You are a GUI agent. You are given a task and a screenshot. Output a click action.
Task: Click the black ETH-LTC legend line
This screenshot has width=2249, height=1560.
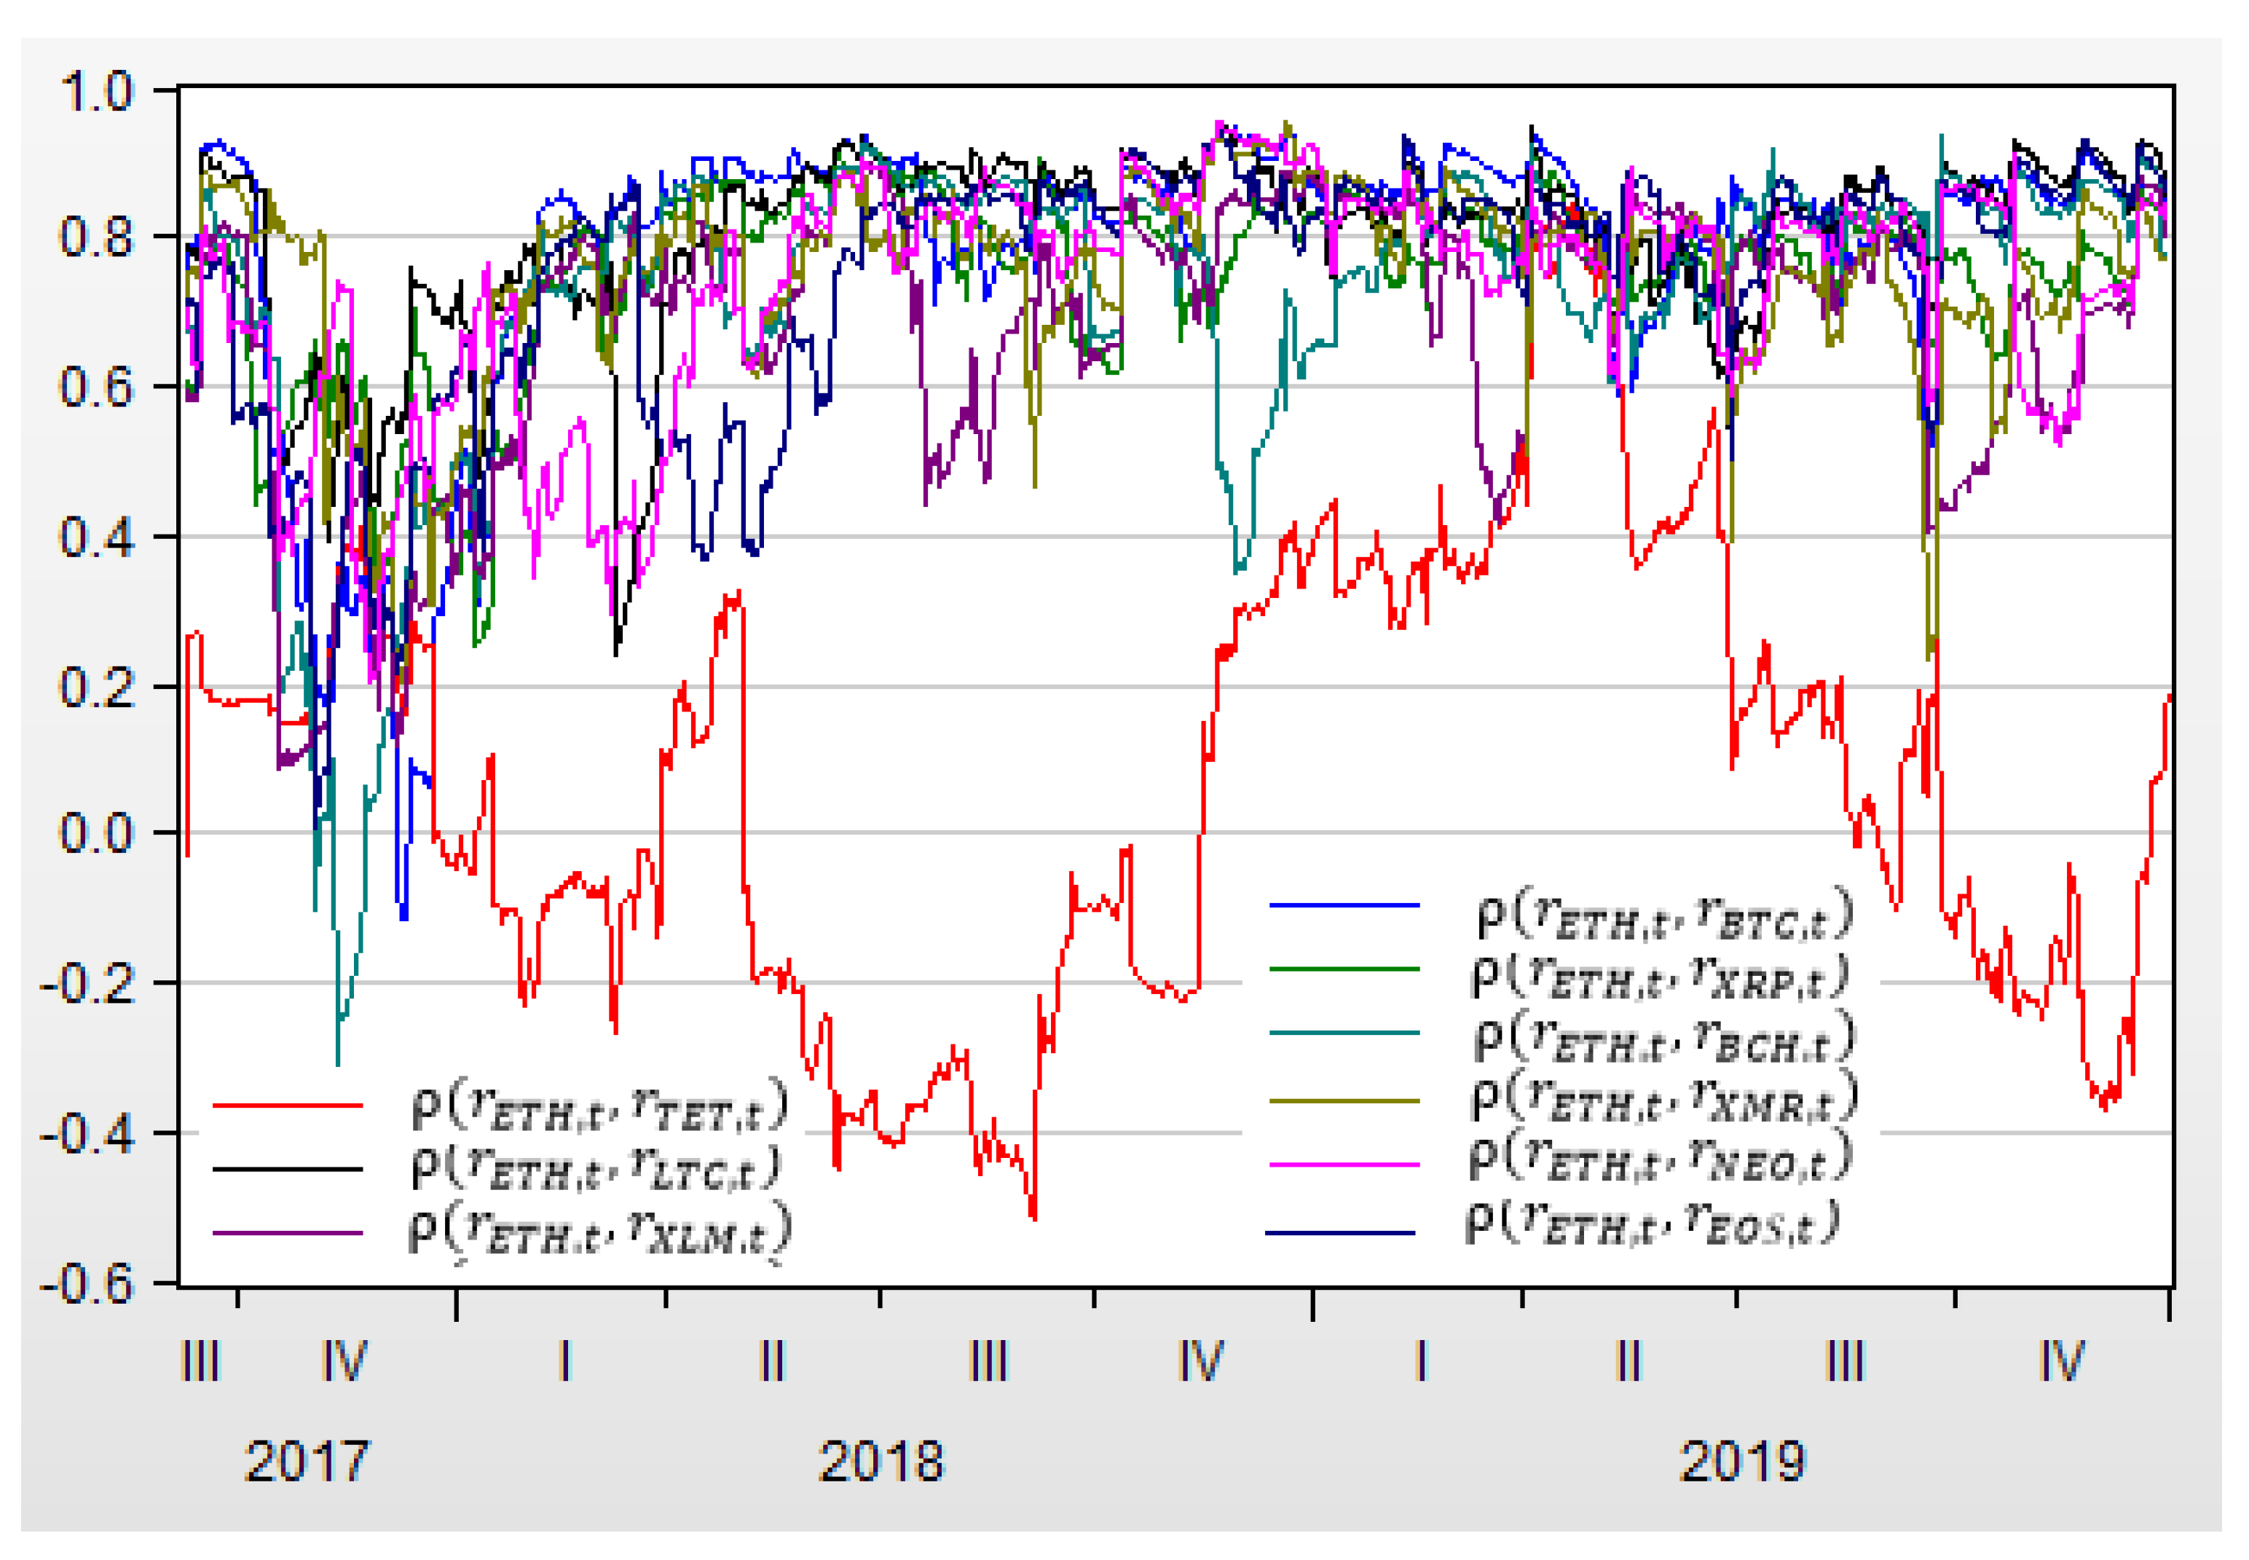click(288, 1169)
